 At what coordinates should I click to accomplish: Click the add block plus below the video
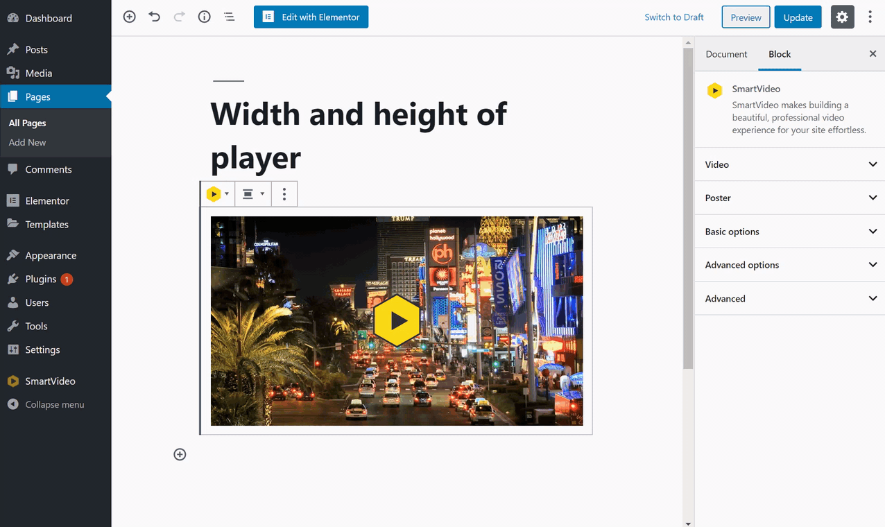point(180,455)
